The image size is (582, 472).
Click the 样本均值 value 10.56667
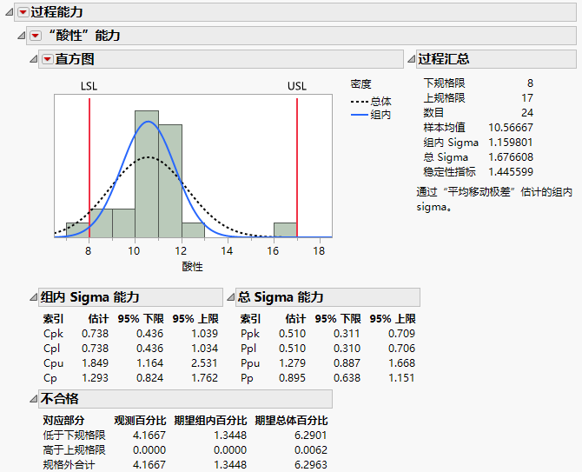[511, 128]
